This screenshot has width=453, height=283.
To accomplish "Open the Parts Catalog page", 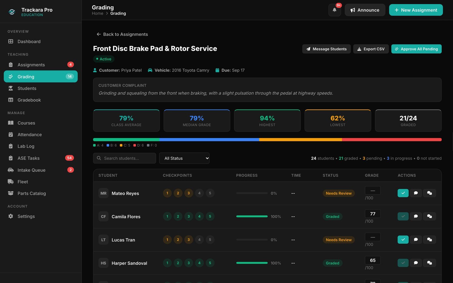I will pyautogui.click(x=40, y=193).
